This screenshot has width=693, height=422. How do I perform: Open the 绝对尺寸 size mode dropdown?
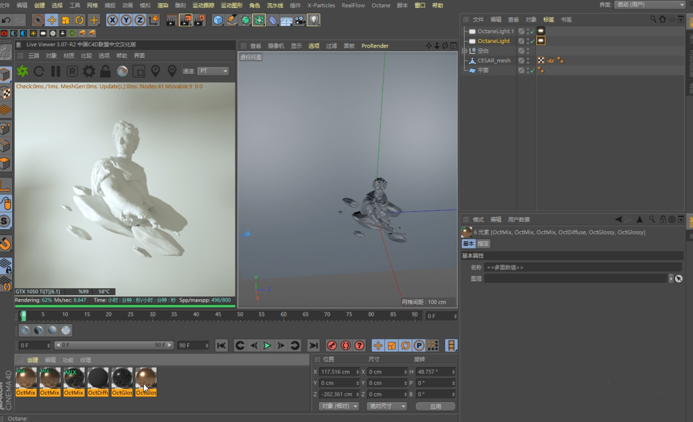point(387,406)
